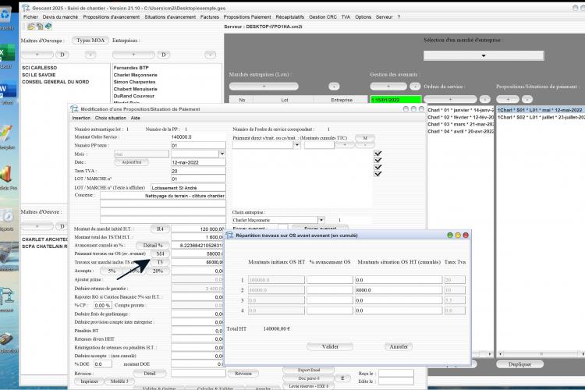Expand the Choix entreprise dropdown showing Charlet Maçonnerie

coord(321,220)
